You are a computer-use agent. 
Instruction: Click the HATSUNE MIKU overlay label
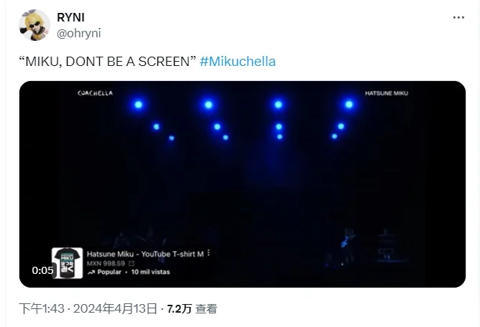tap(387, 93)
